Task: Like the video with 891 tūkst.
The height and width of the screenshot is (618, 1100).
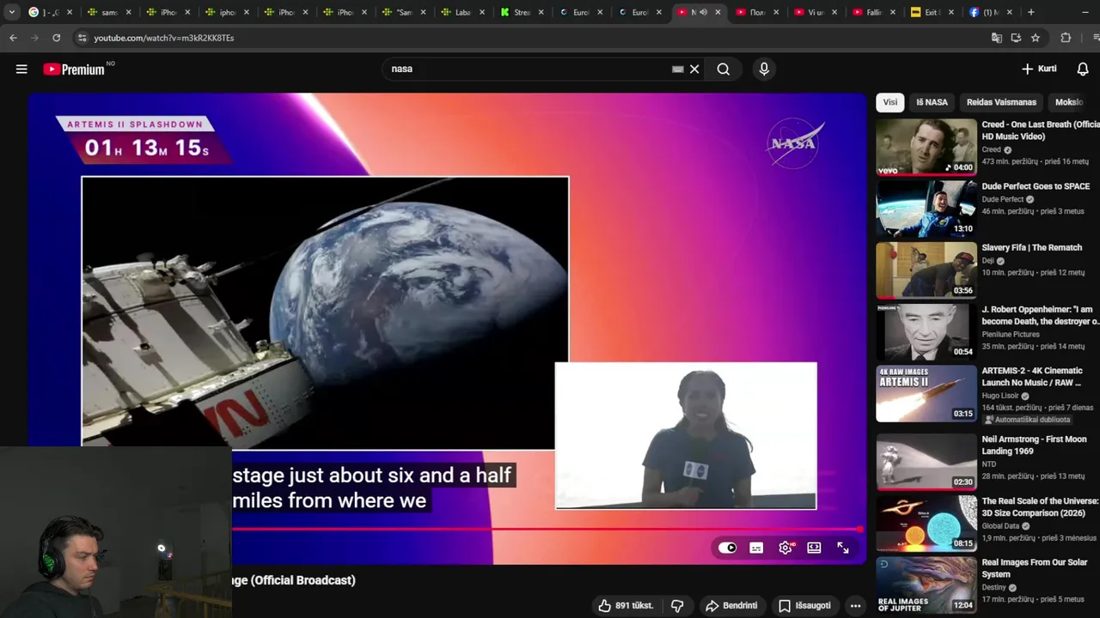Action: (625, 605)
